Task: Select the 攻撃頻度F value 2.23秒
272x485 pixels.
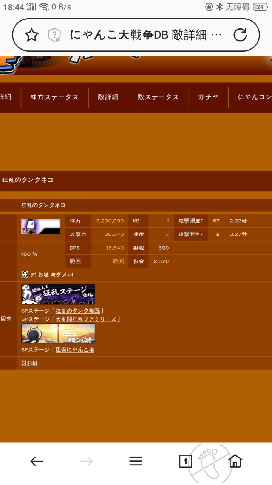Action: [238, 221]
